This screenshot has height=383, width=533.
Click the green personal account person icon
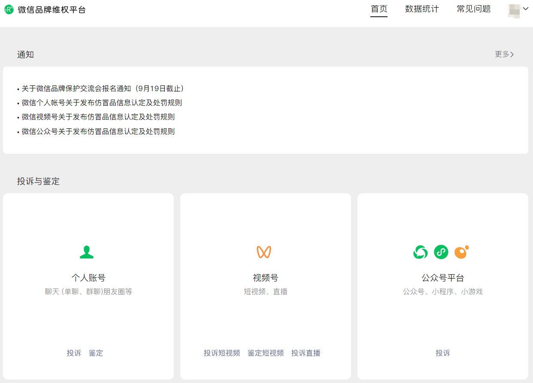click(87, 252)
